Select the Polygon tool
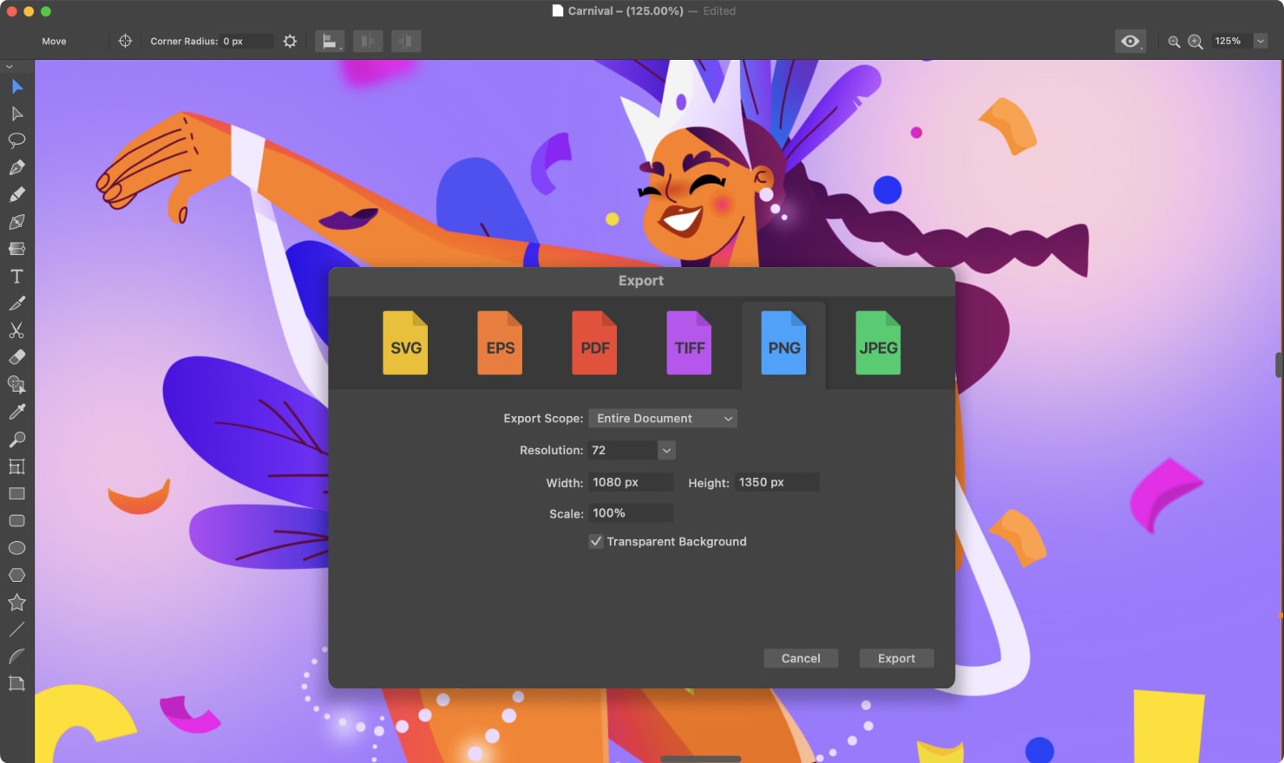 [16, 575]
